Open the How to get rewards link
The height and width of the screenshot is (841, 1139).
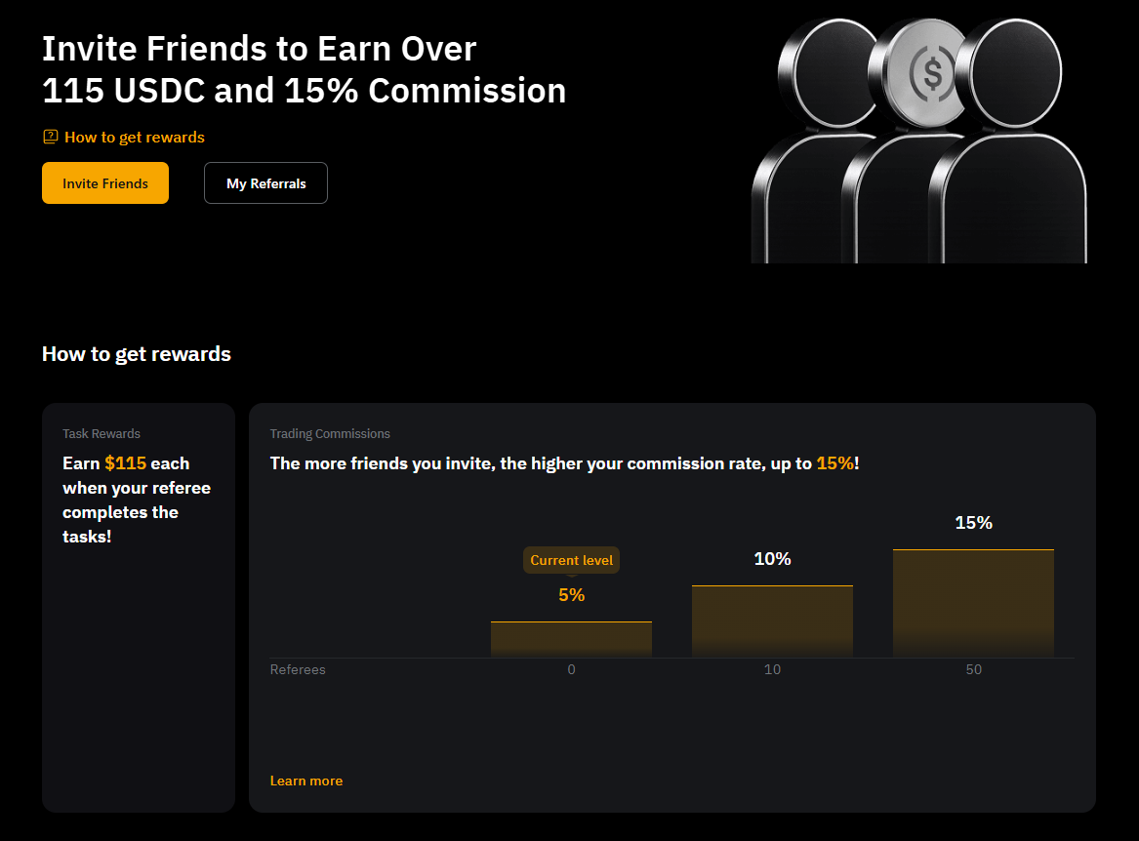pyautogui.click(x=135, y=138)
